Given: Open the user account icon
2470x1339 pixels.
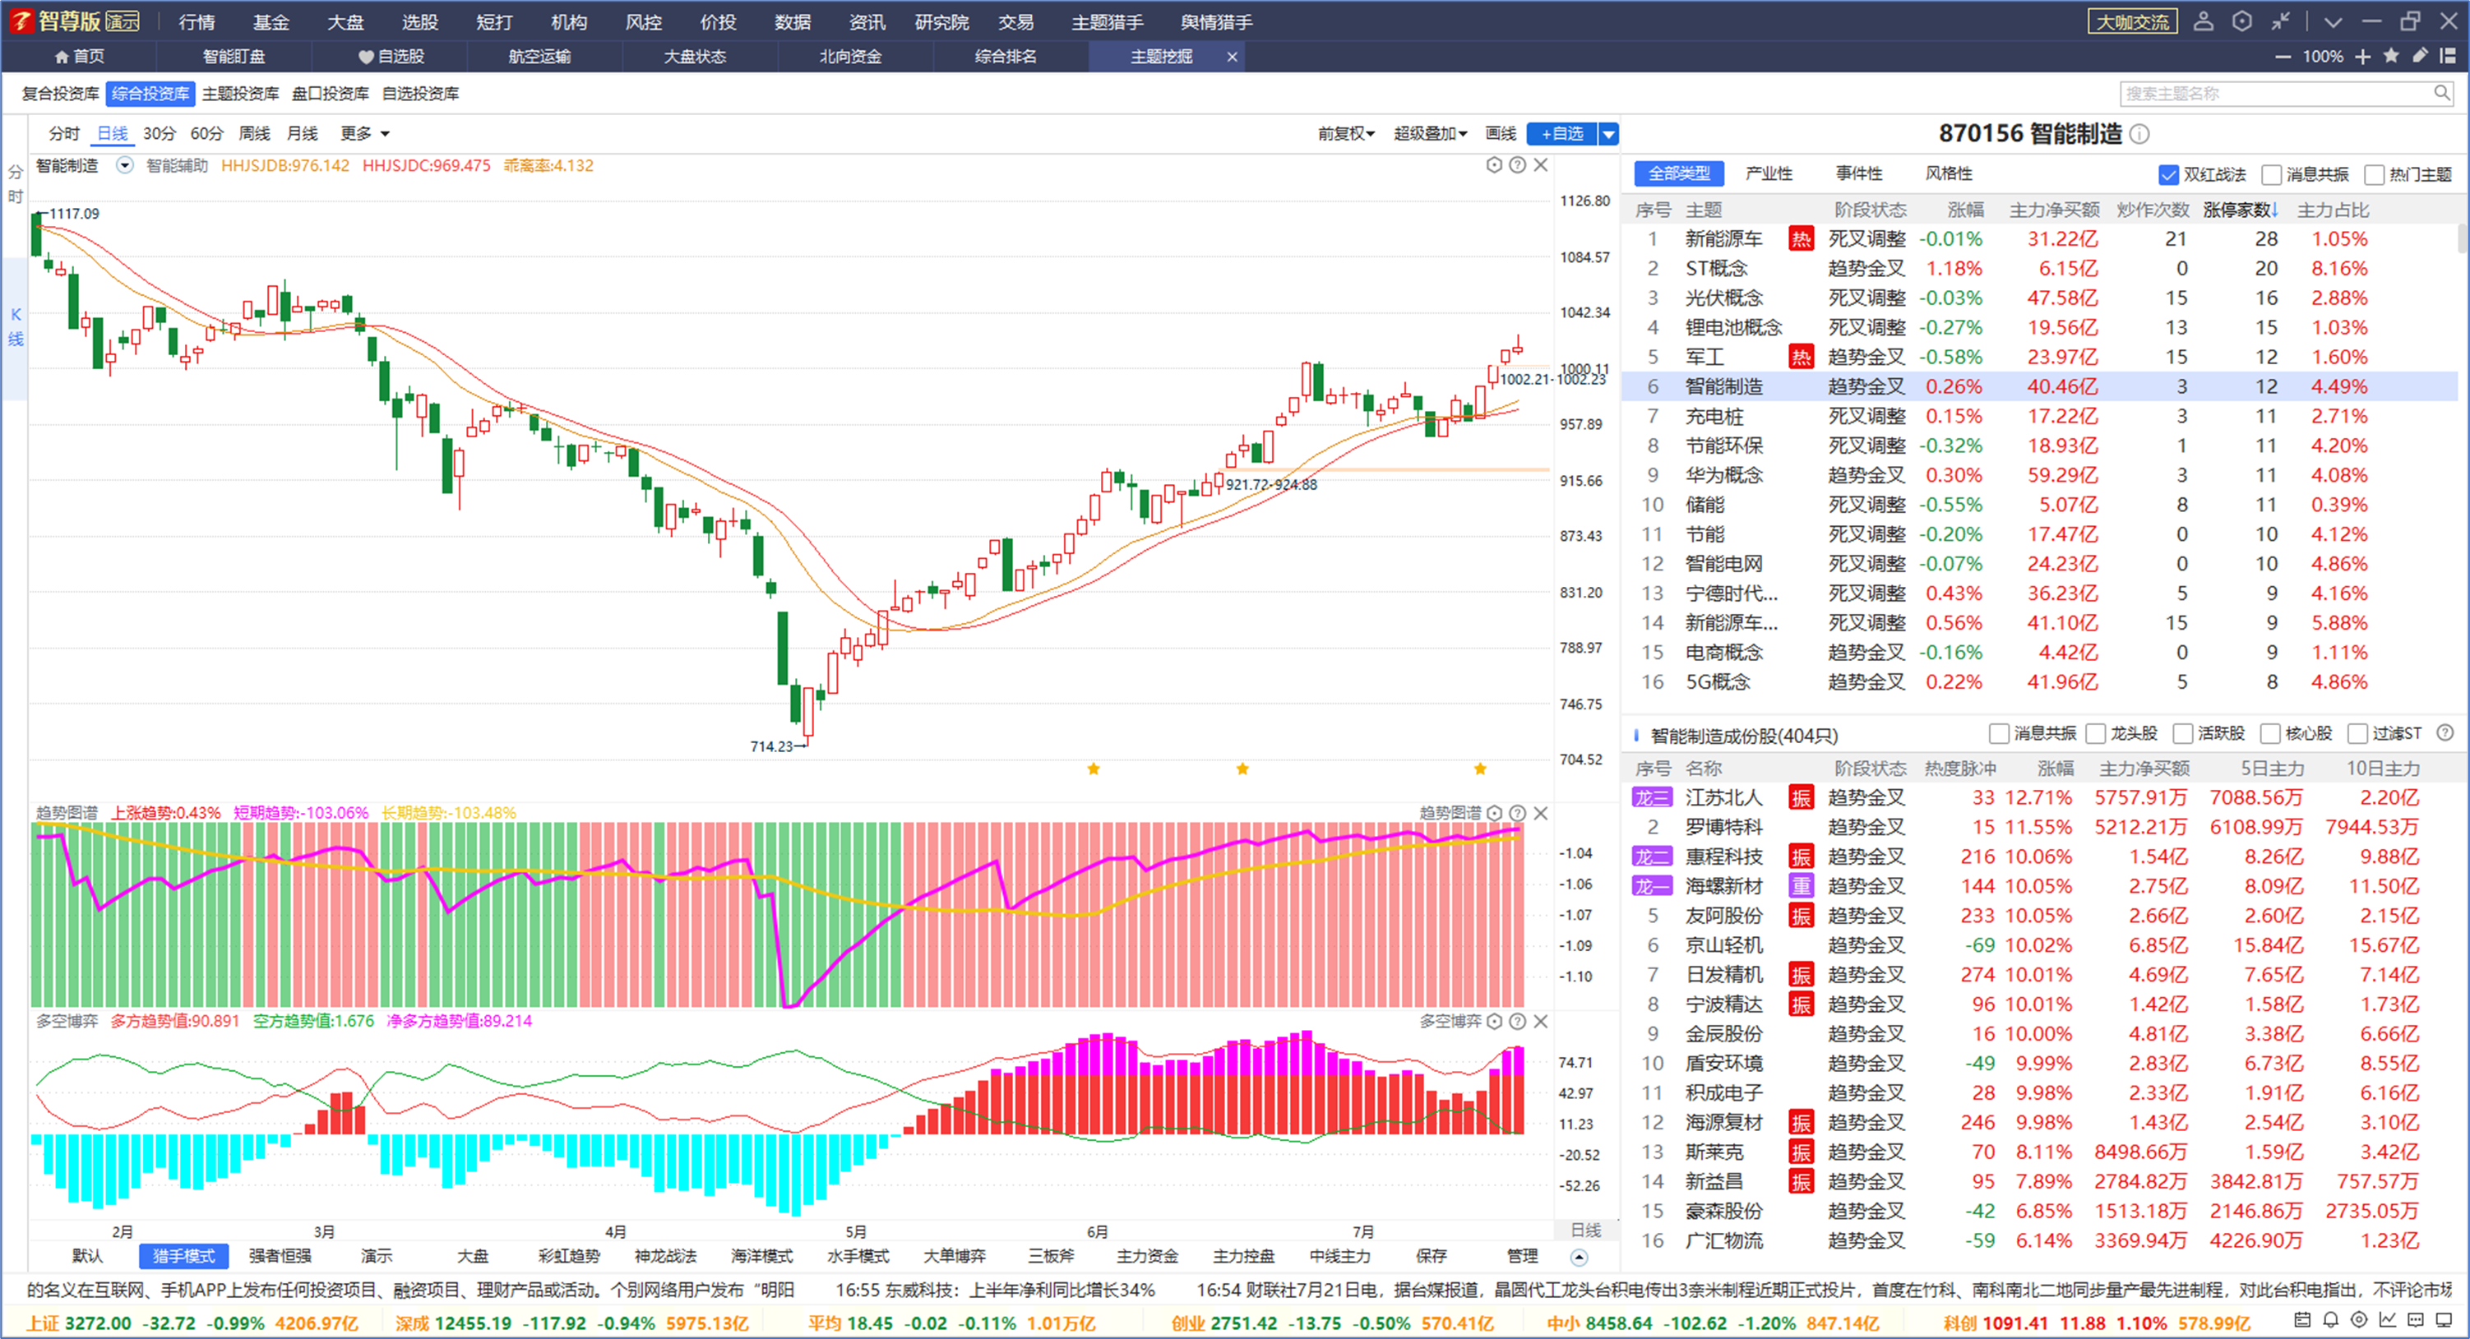Looking at the screenshot, I should tap(2203, 21).
